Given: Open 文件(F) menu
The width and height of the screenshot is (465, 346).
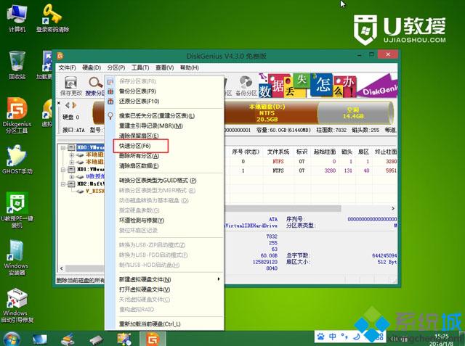Looking at the screenshot, I should (x=67, y=67).
